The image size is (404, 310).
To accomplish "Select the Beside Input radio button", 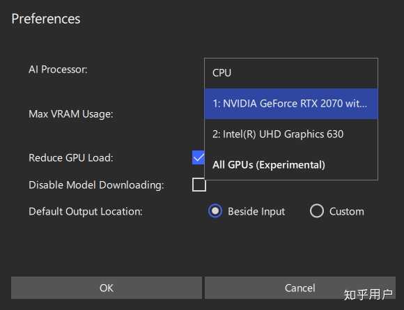I will [215, 211].
